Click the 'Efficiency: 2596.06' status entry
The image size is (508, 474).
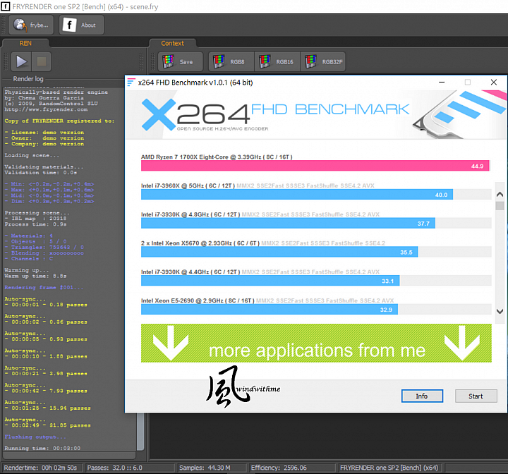[279, 468]
